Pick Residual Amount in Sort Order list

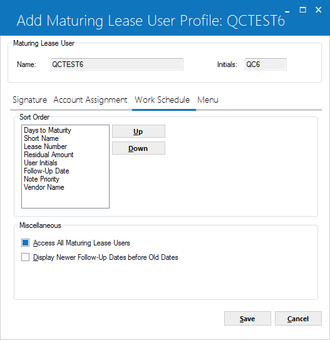(x=49, y=155)
